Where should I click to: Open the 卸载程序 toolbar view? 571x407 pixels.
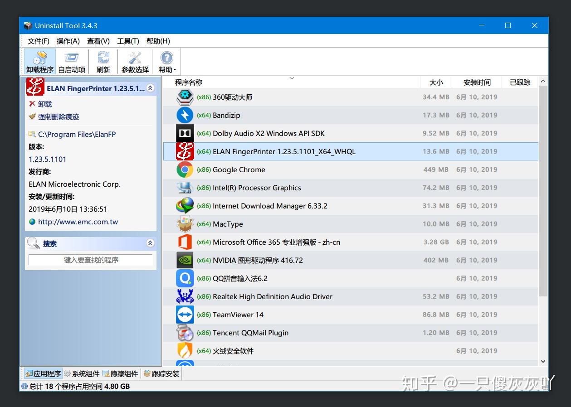click(40, 62)
